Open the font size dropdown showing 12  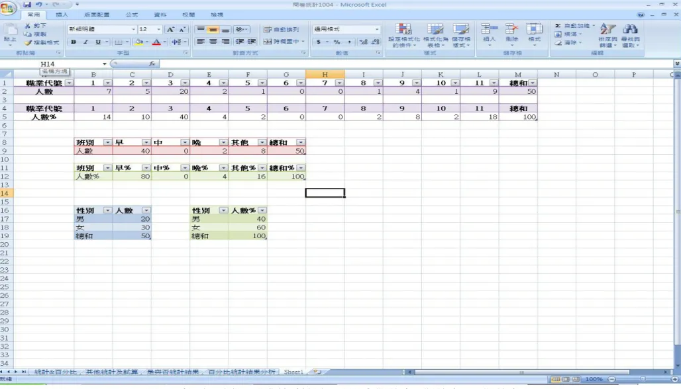158,29
